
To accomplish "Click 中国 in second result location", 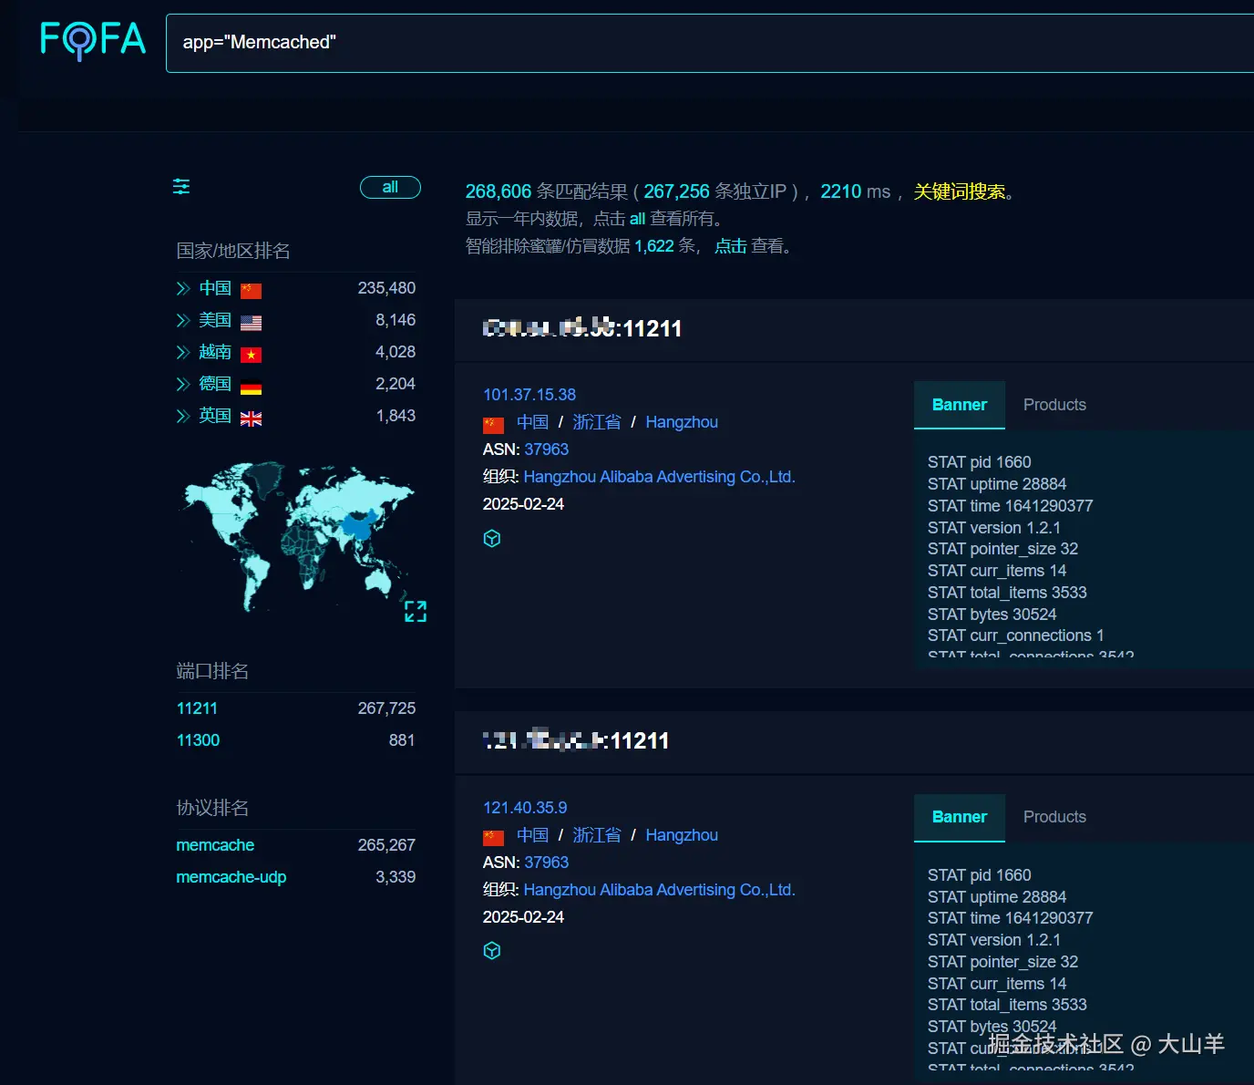I will (x=532, y=835).
